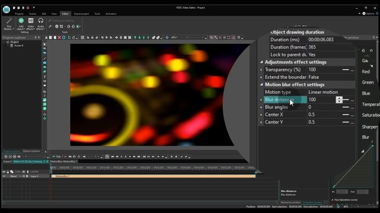
Task: Click the ellipsis button for Center Y
Action: tap(352, 122)
